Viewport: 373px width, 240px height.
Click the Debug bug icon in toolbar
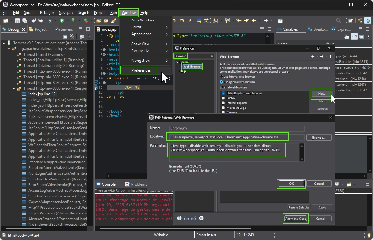[x=50, y=21]
